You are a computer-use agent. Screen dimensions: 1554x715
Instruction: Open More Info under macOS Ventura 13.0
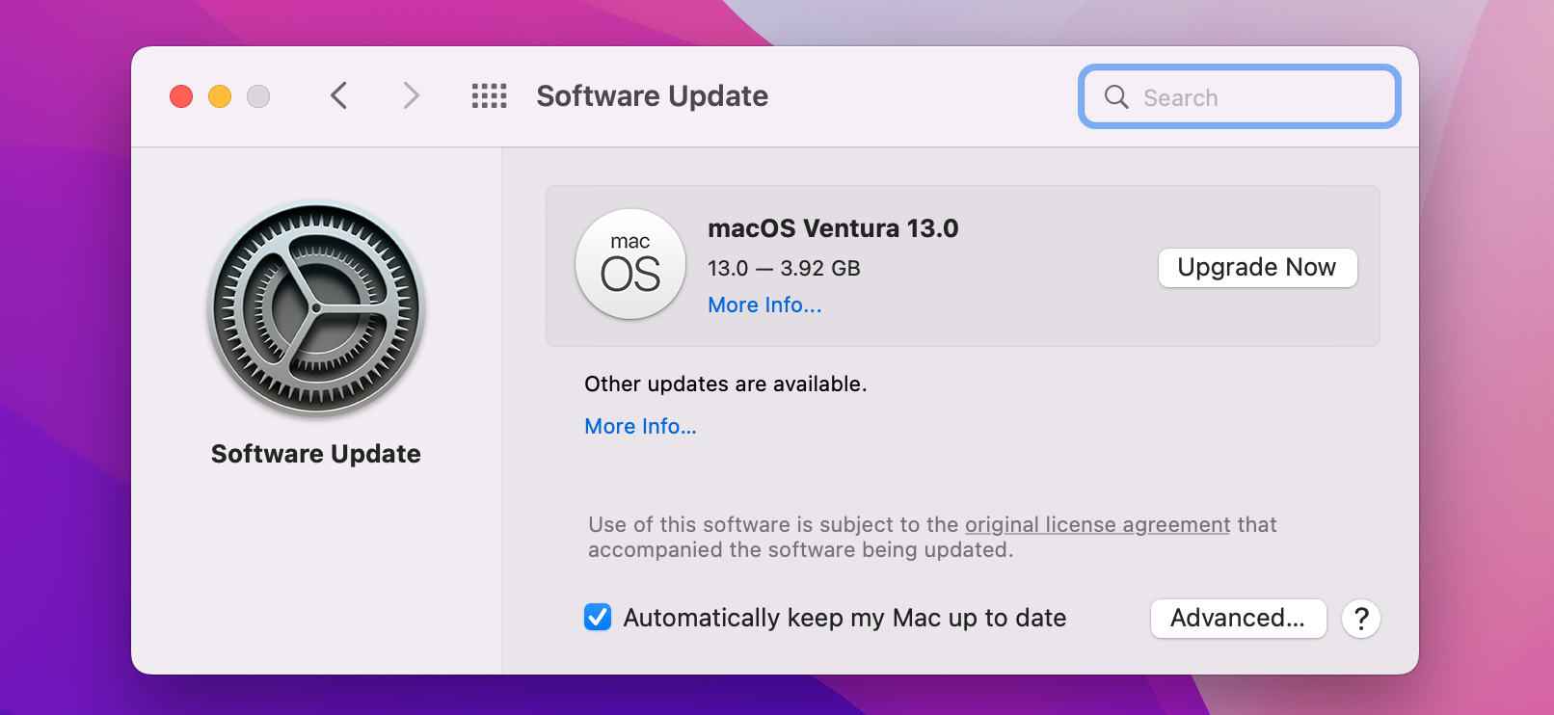pos(764,305)
